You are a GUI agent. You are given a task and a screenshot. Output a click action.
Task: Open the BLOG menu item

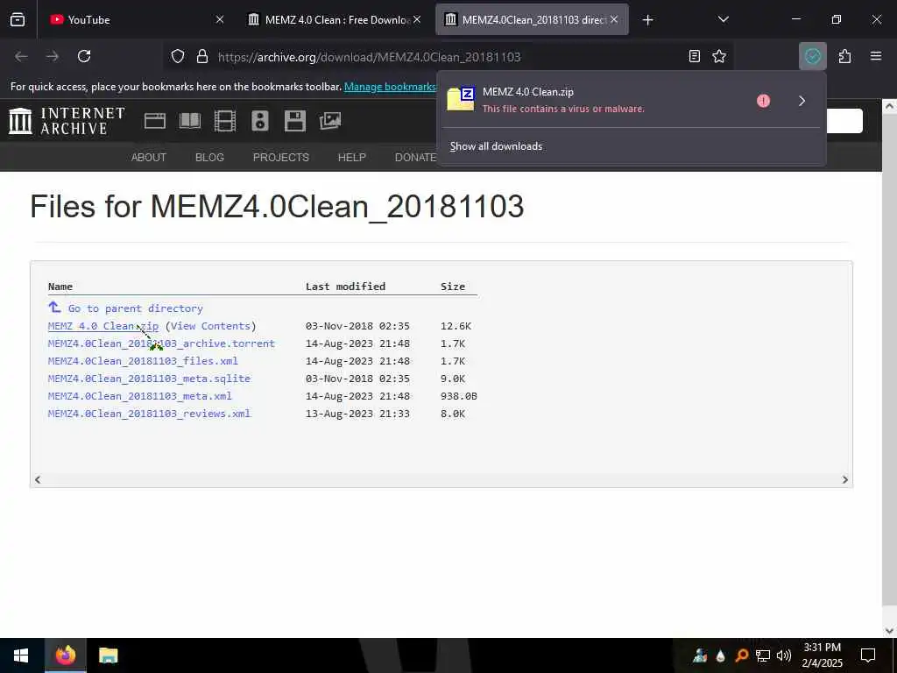click(209, 158)
